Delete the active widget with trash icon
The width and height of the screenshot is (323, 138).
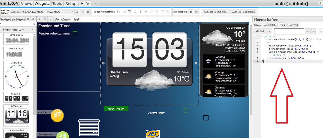(77, 12)
